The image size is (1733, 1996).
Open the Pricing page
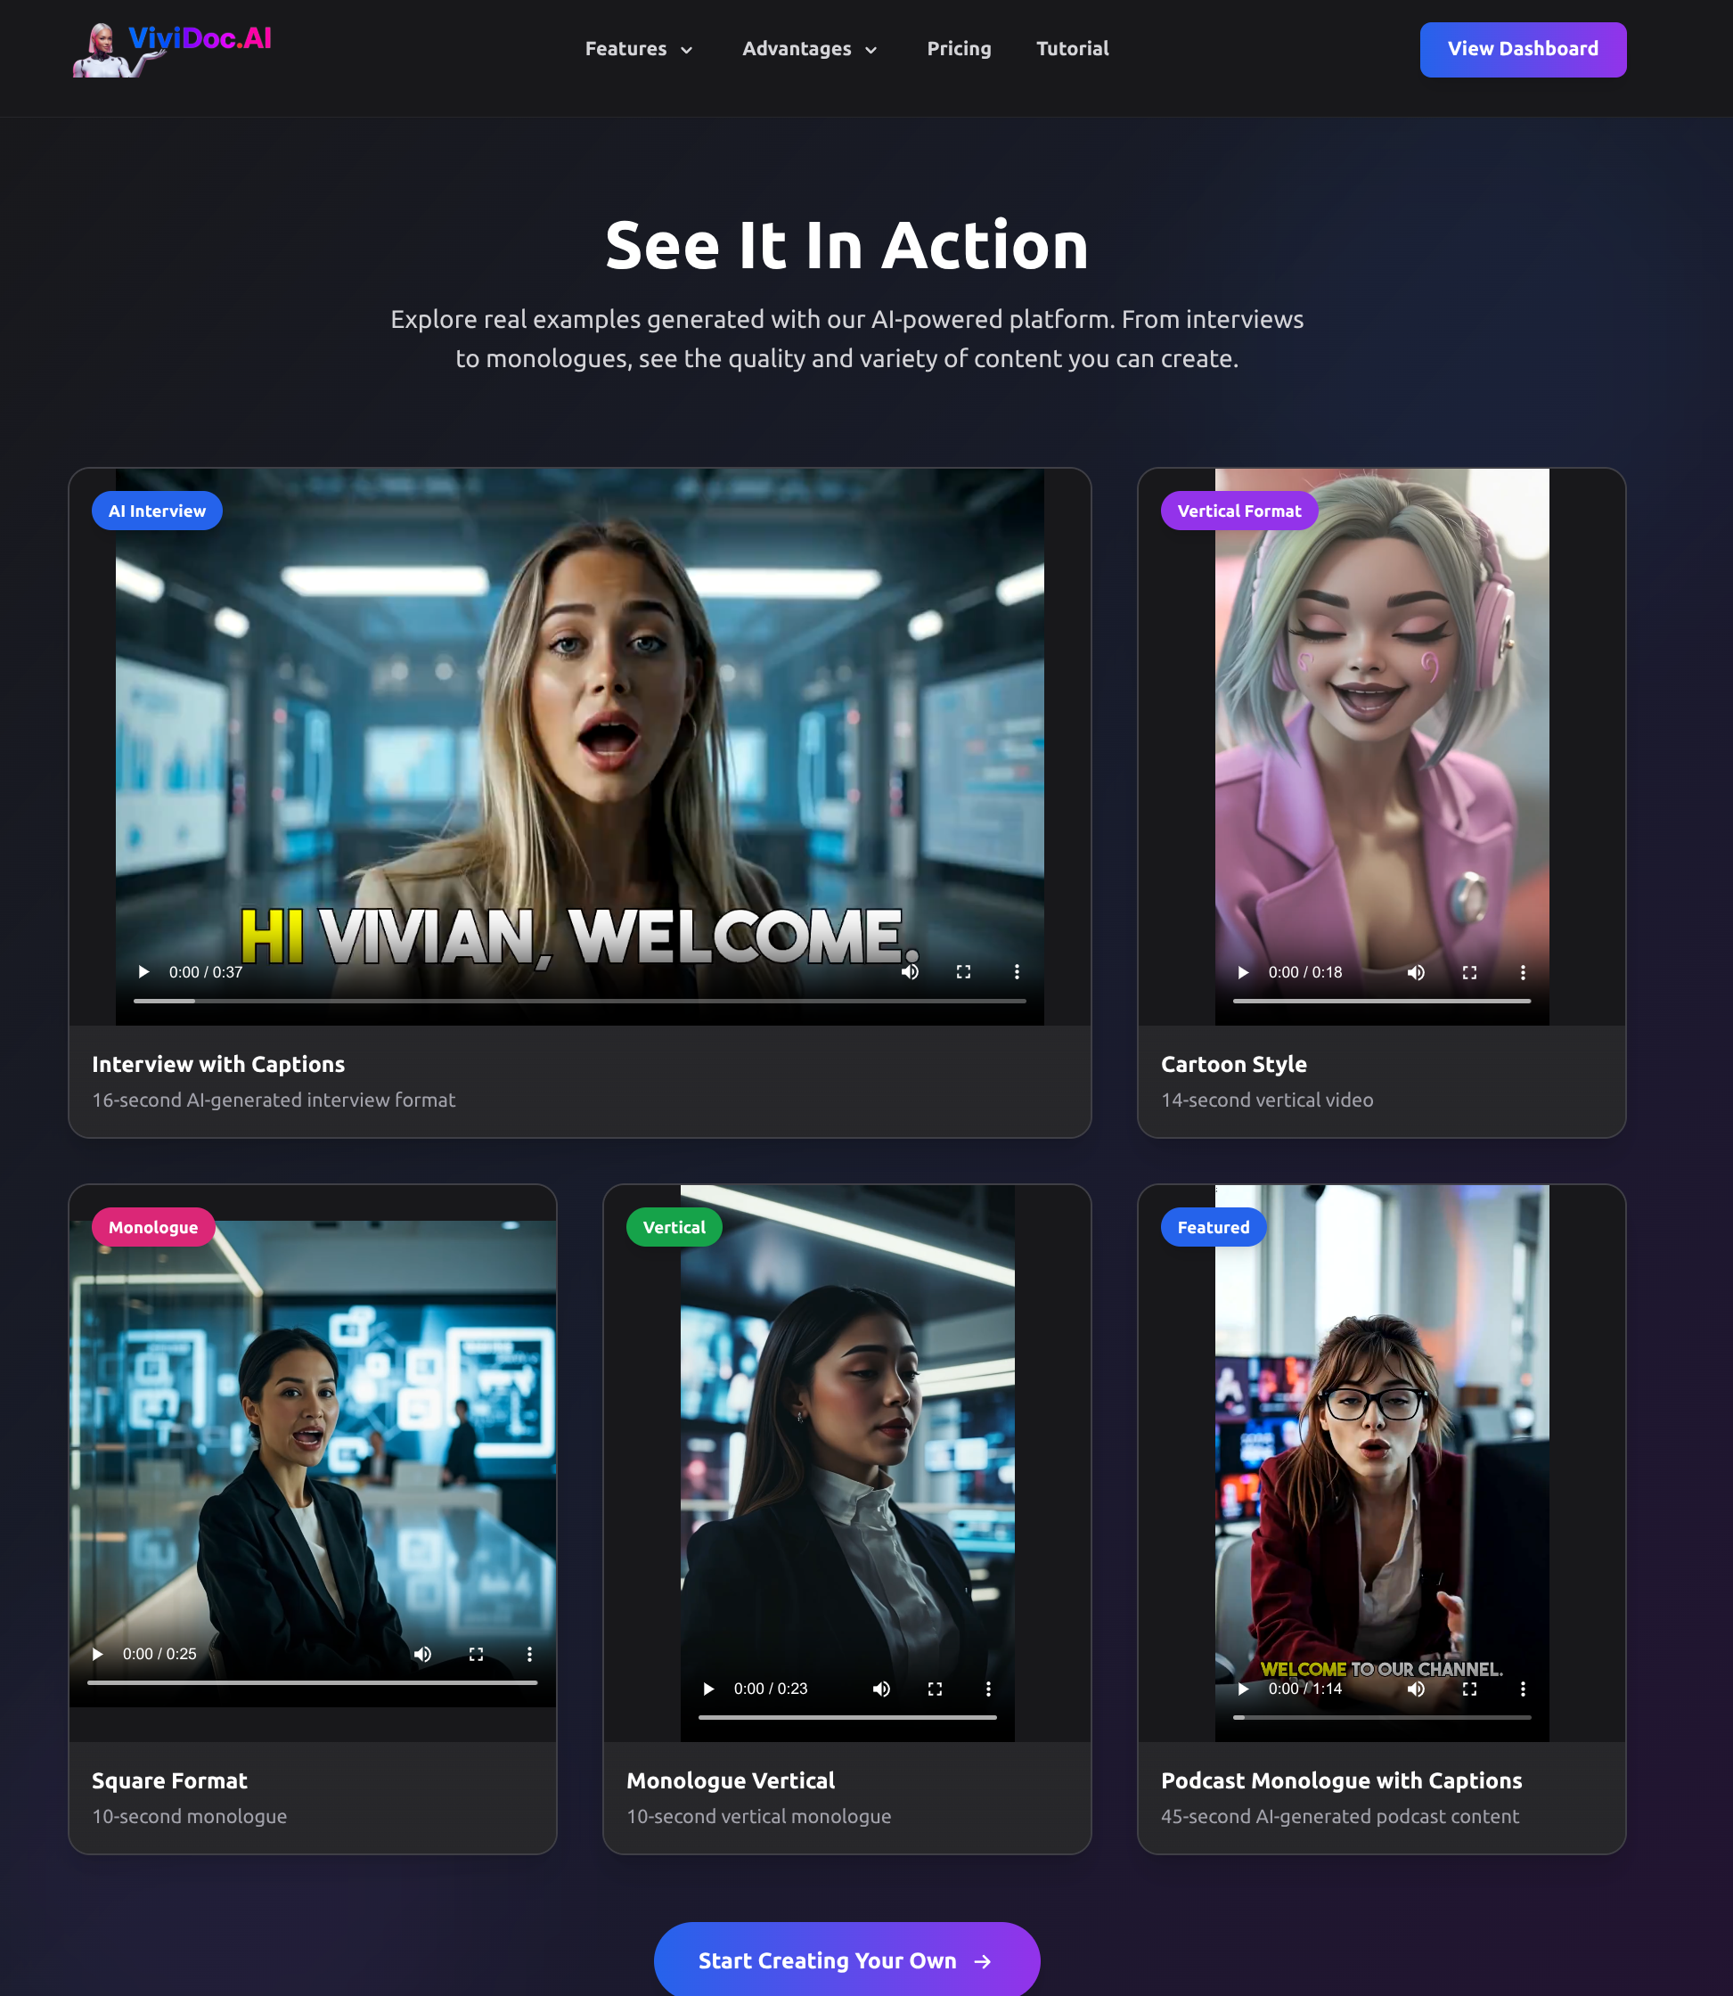point(959,48)
